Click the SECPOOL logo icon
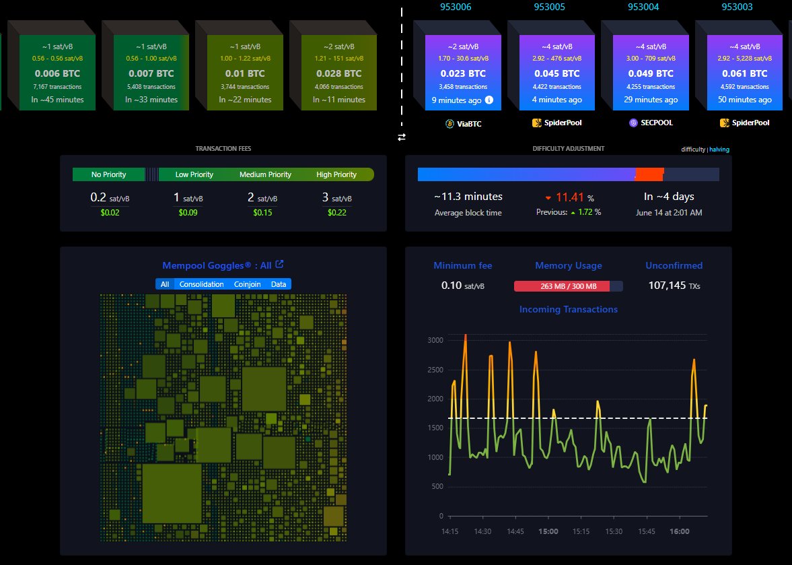This screenshot has width=792, height=565. click(x=633, y=123)
